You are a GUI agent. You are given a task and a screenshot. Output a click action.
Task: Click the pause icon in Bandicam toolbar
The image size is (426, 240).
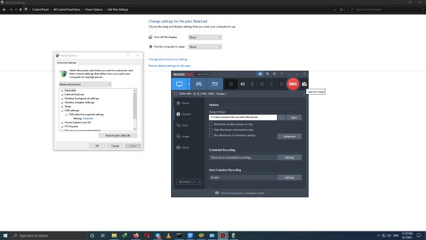[x=282, y=84]
